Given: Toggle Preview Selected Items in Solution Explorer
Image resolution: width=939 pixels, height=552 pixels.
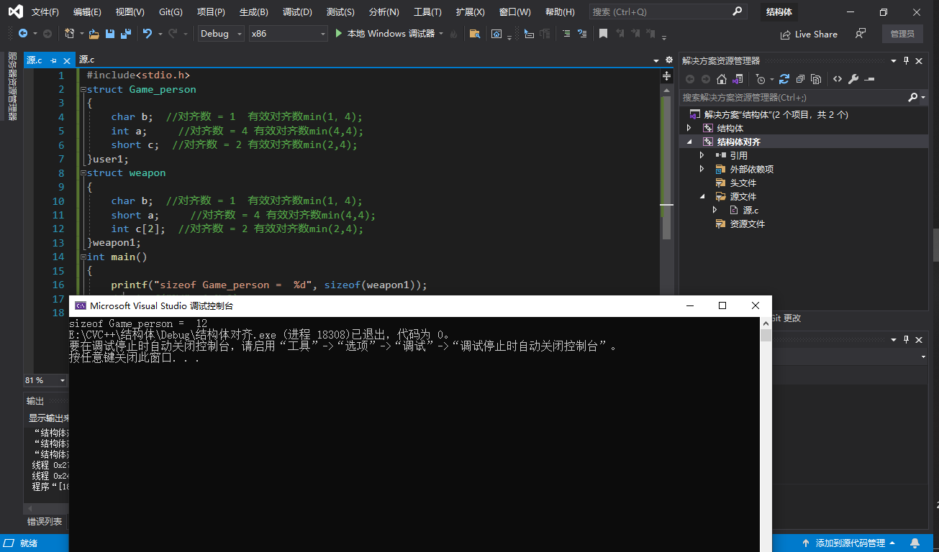Looking at the screenshot, I should point(869,79).
